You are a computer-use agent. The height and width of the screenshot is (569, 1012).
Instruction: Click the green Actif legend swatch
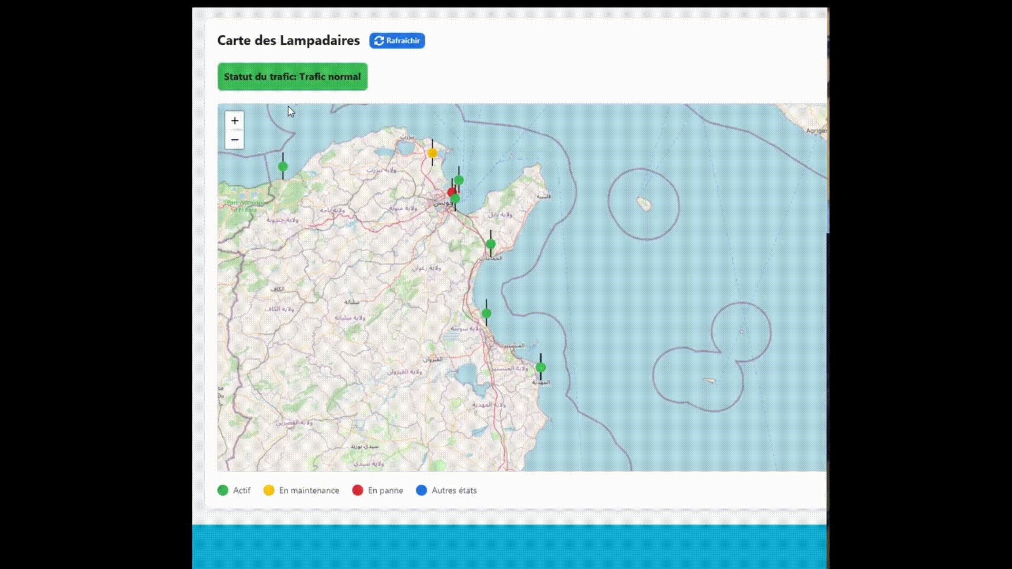223,490
